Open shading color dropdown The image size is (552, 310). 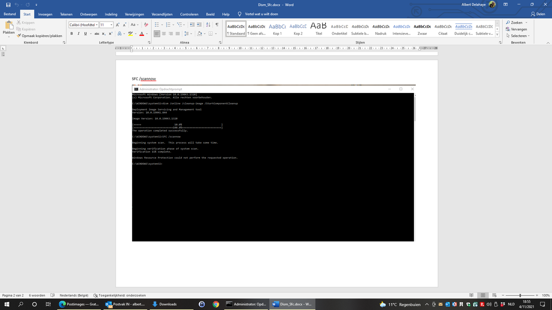(x=205, y=34)
